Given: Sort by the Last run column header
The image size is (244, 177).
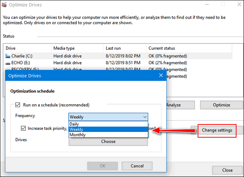Looking at the screenshot, I should click(x=125, y=48).
